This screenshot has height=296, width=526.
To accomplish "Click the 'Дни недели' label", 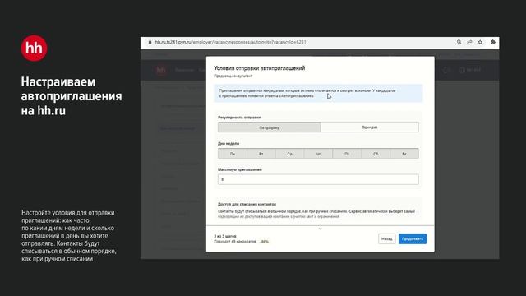I will coord(228,143).
